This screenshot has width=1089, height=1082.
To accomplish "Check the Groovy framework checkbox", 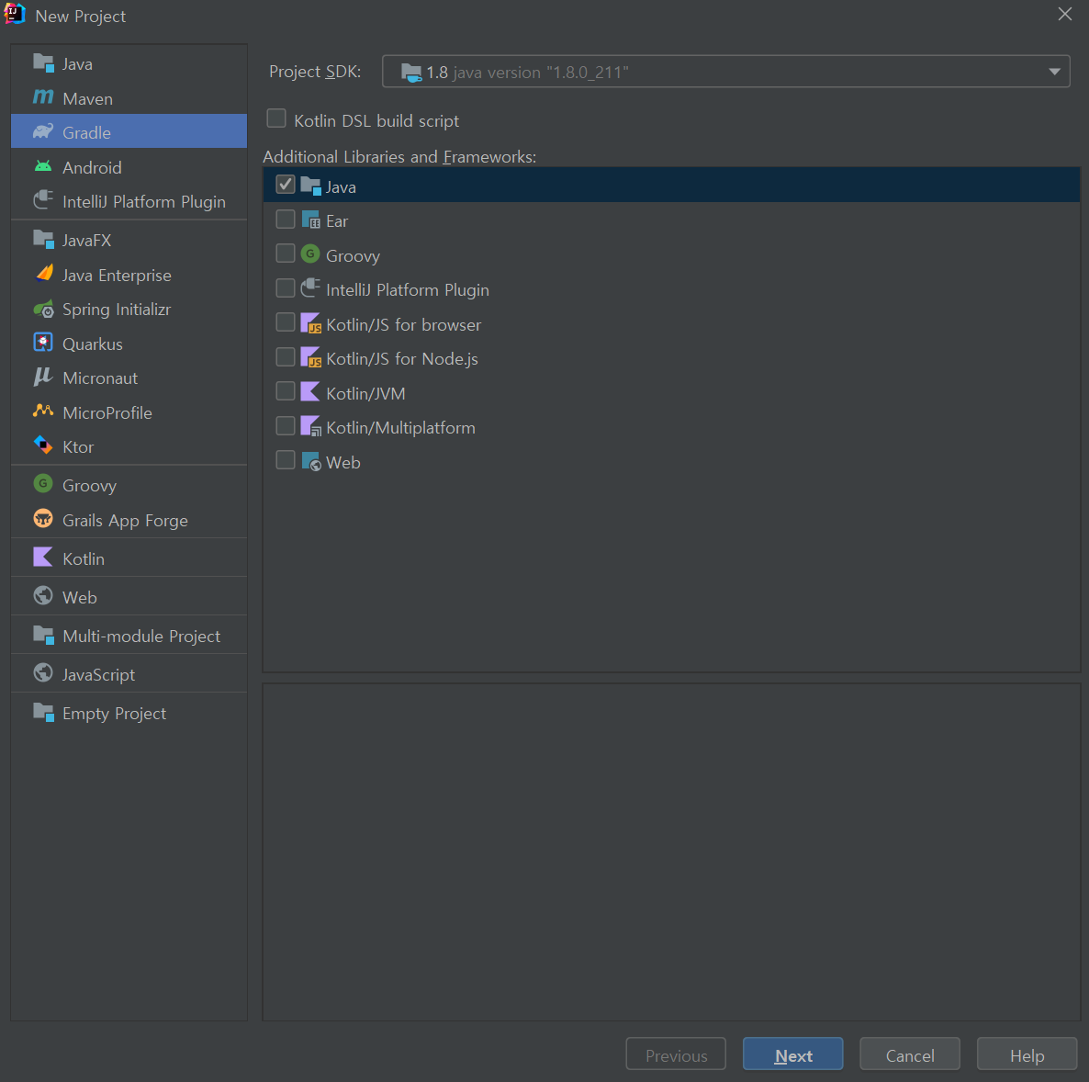I will pyautogui.click(x=286, y=254).
